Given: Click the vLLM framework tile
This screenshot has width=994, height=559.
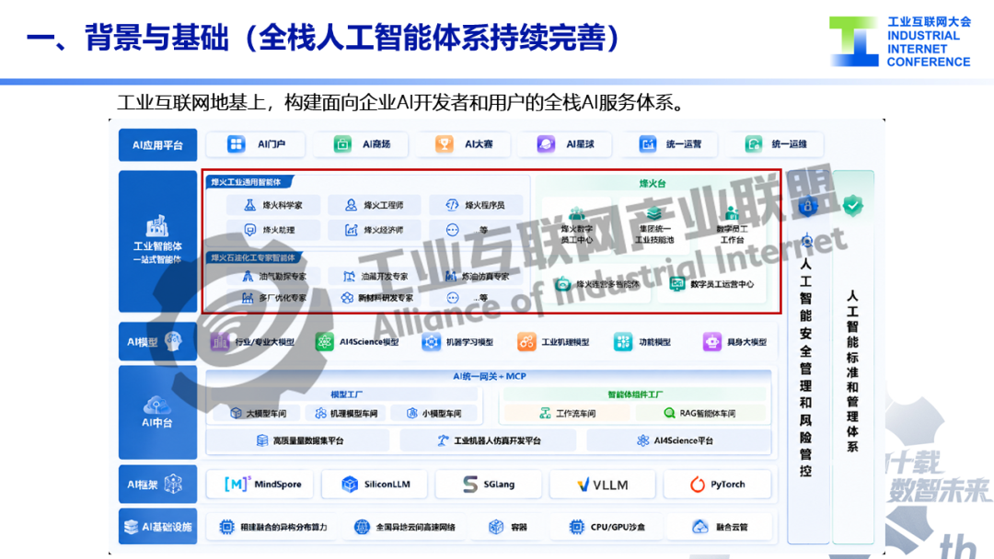Looking at the screenshot, I should point(603,485).
